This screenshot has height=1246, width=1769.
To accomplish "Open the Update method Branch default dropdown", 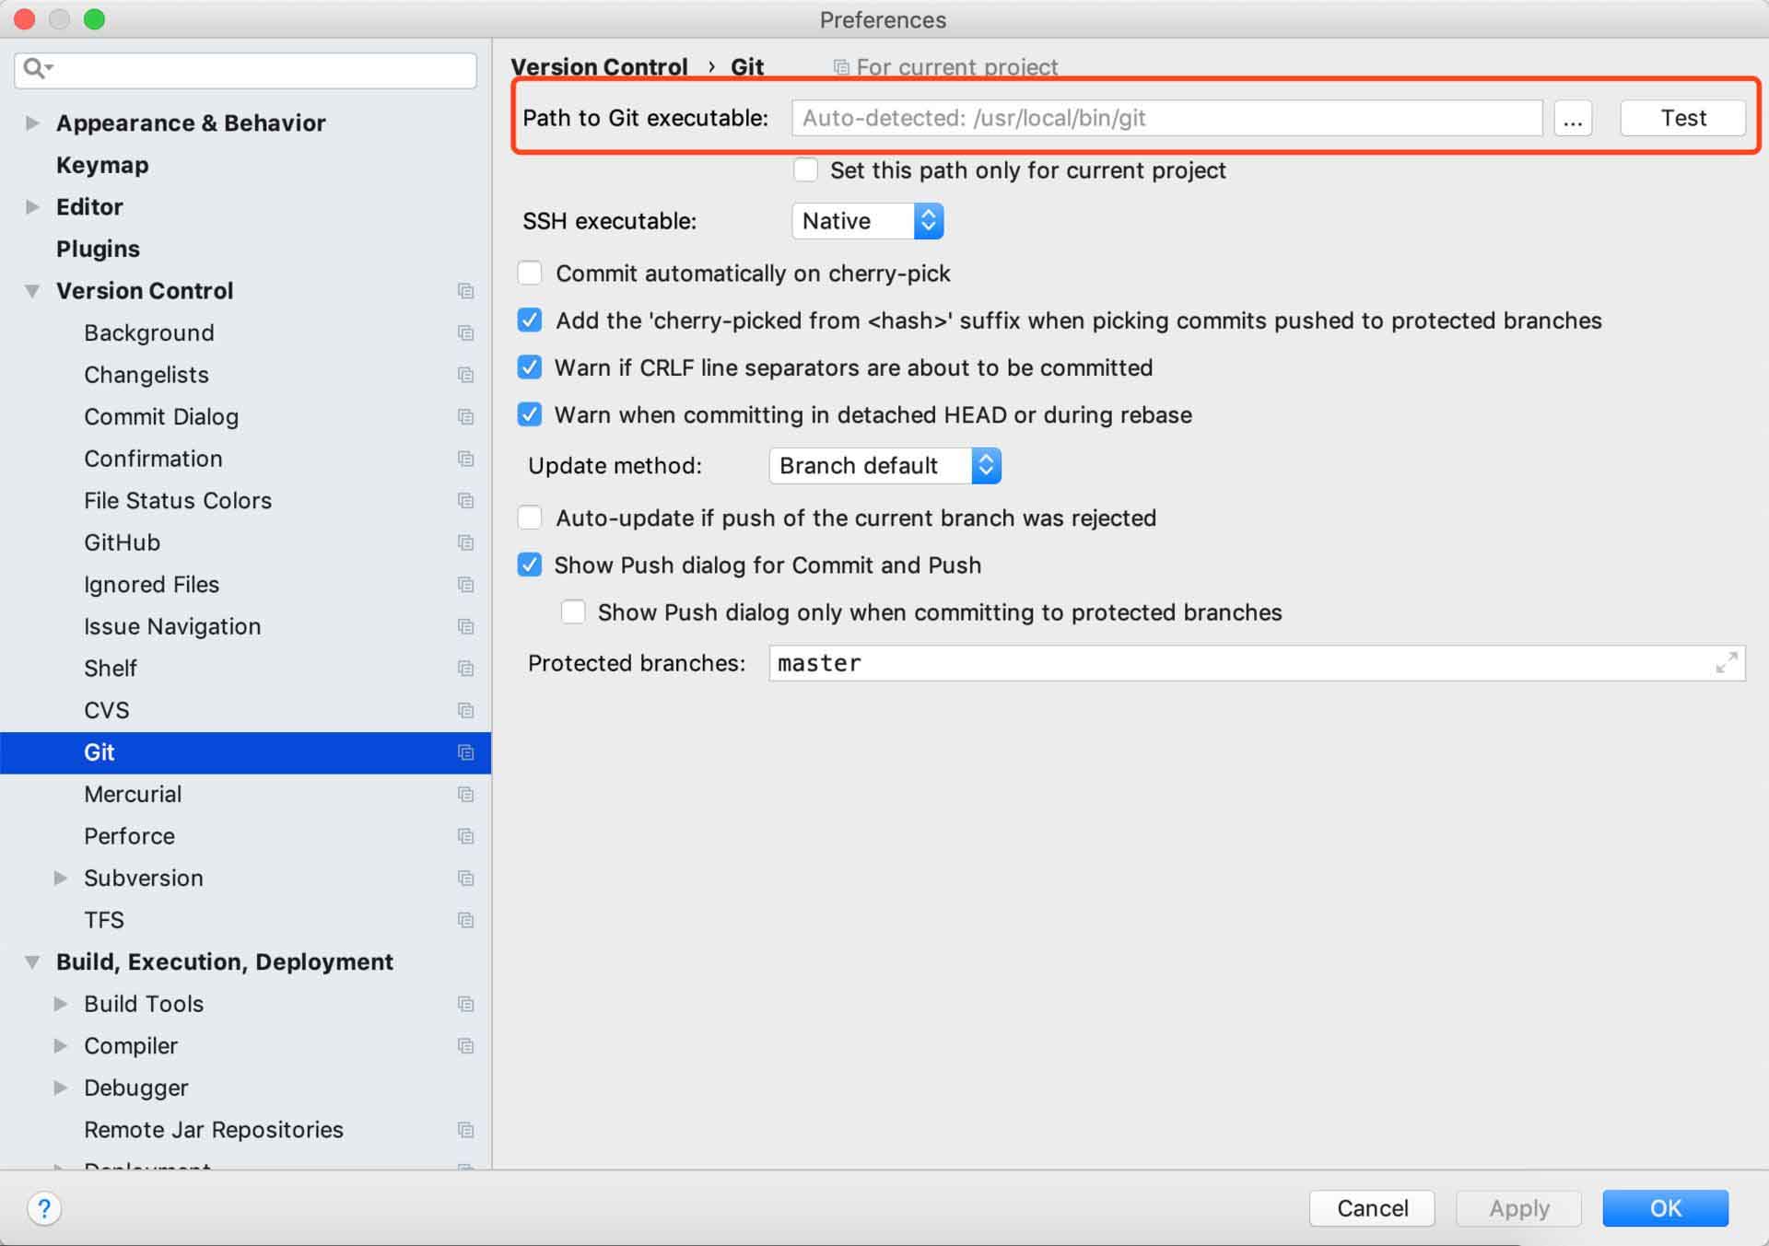I will coord(884,466).
